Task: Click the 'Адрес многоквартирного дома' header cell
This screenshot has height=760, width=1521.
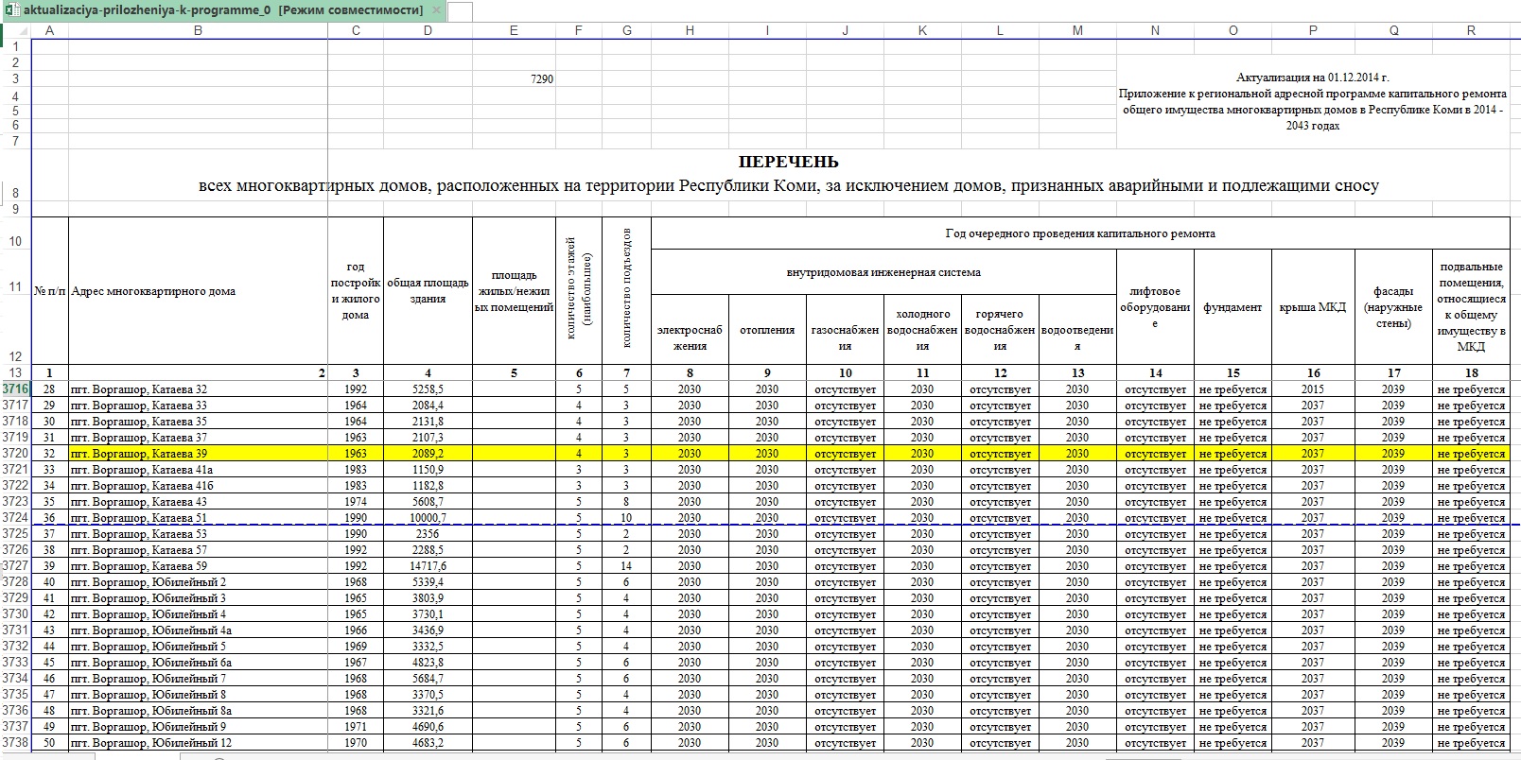Action: [x=198, y=291]
